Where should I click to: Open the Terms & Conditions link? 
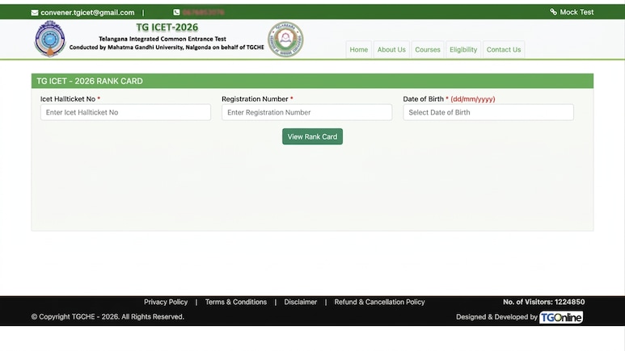(236, 302)
